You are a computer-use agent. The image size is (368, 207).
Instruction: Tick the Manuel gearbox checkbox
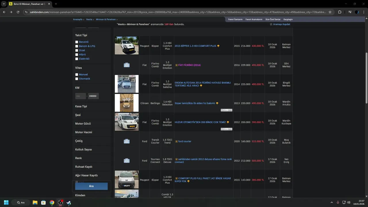point(77,74)
